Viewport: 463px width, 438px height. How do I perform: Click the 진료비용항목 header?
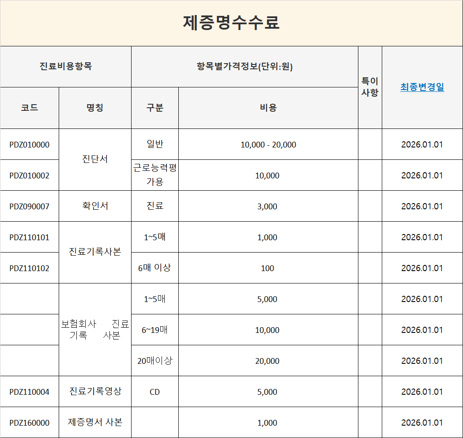66,67
